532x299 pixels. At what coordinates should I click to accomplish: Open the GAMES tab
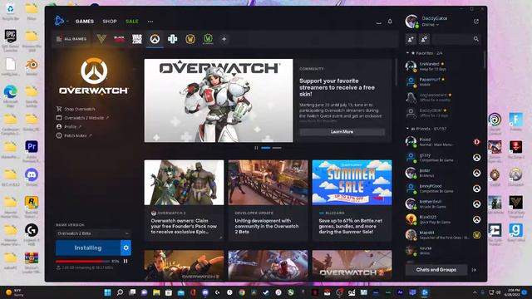[85, 21]
